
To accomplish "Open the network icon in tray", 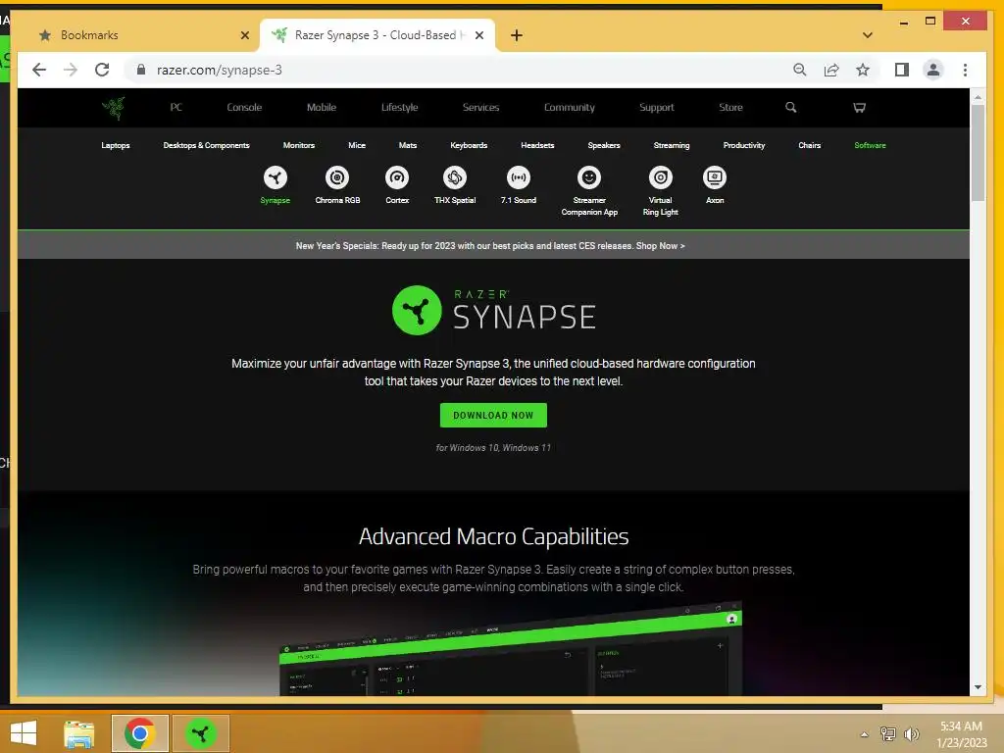I will coord(888,734).
